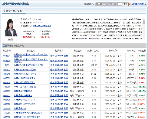Open fund code 588000
Viewport: 148px width, 119px height.
pos(7,87)
